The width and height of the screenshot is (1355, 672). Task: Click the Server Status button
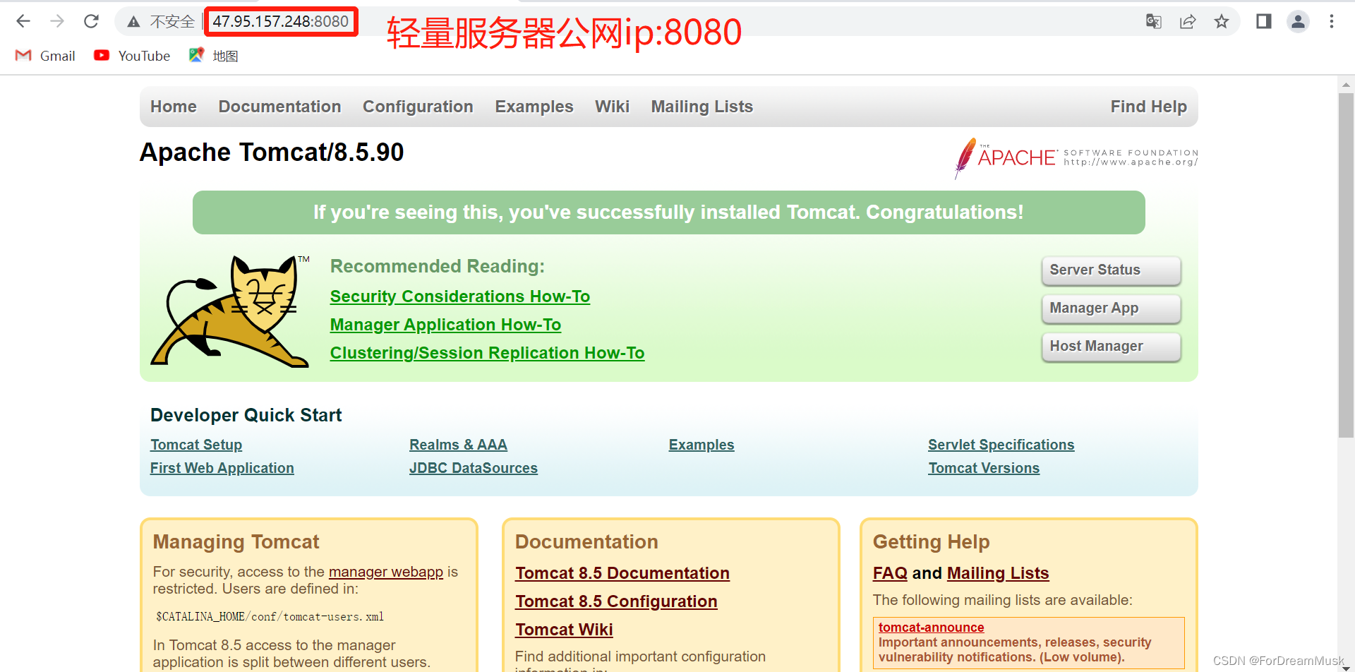(1112, 270)
